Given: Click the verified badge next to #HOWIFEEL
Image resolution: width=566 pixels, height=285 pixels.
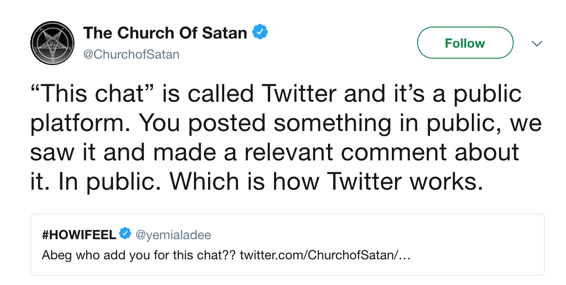Looking at the screenshot, I should point(125,234).
